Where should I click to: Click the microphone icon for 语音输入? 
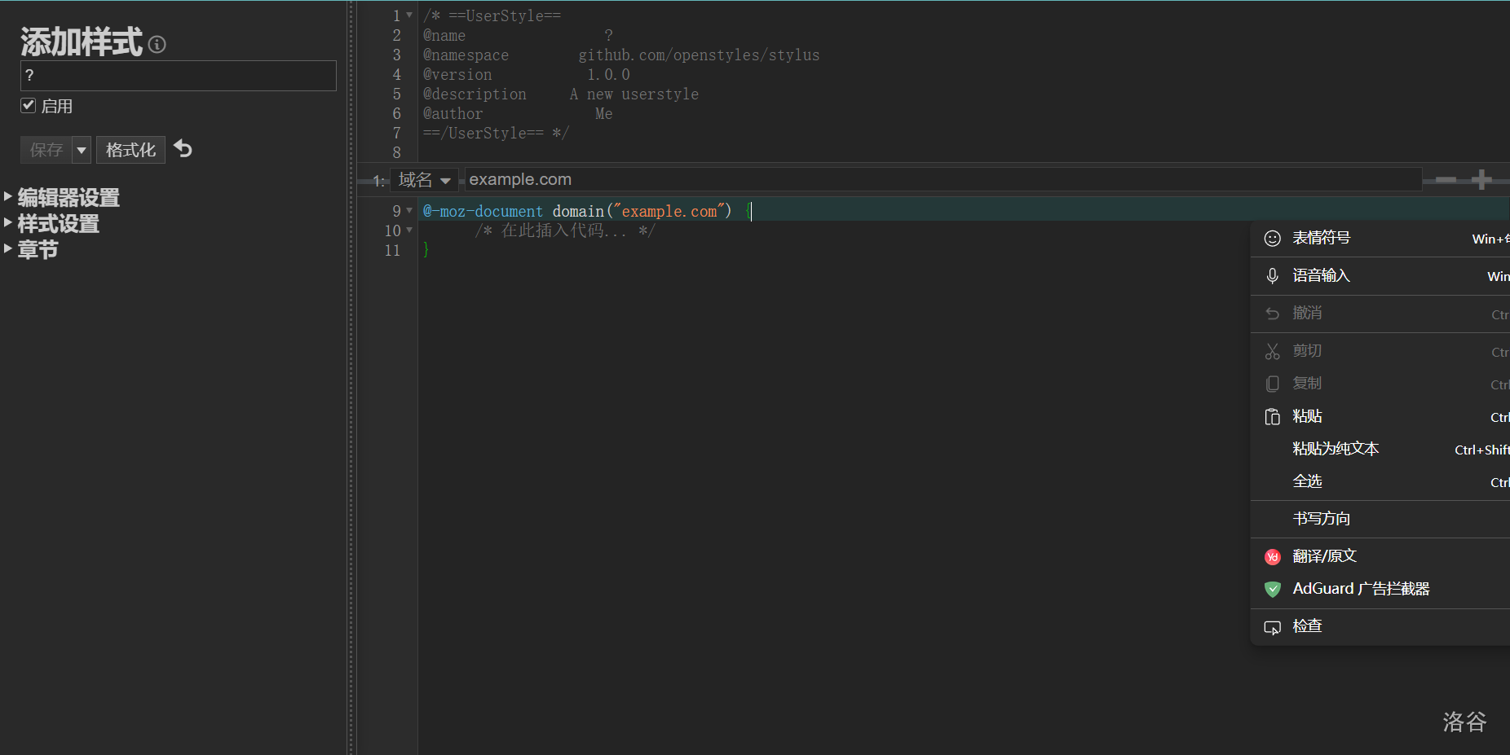1272,276
